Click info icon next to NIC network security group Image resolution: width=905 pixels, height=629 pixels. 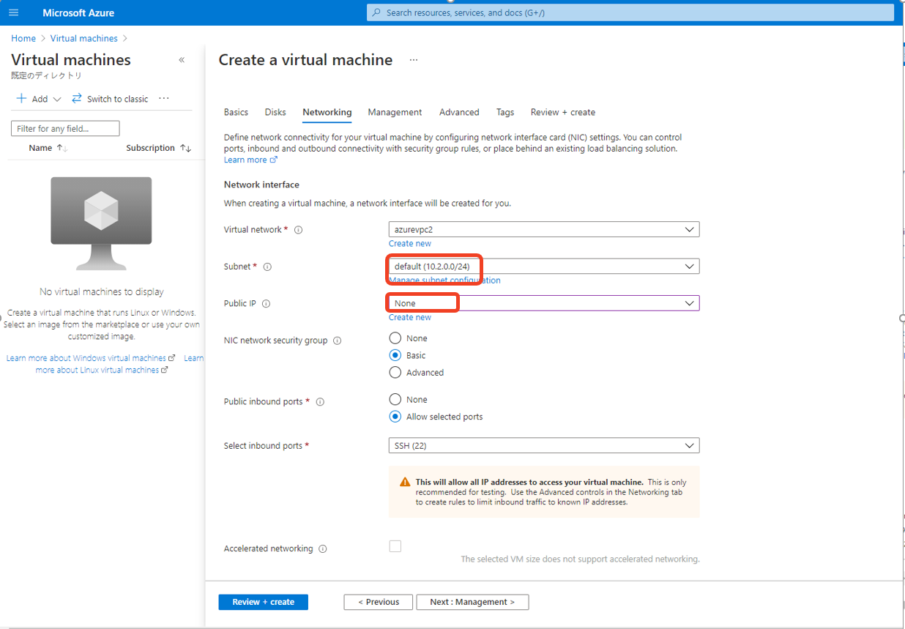pyautogui.click(x=337, y=340)
